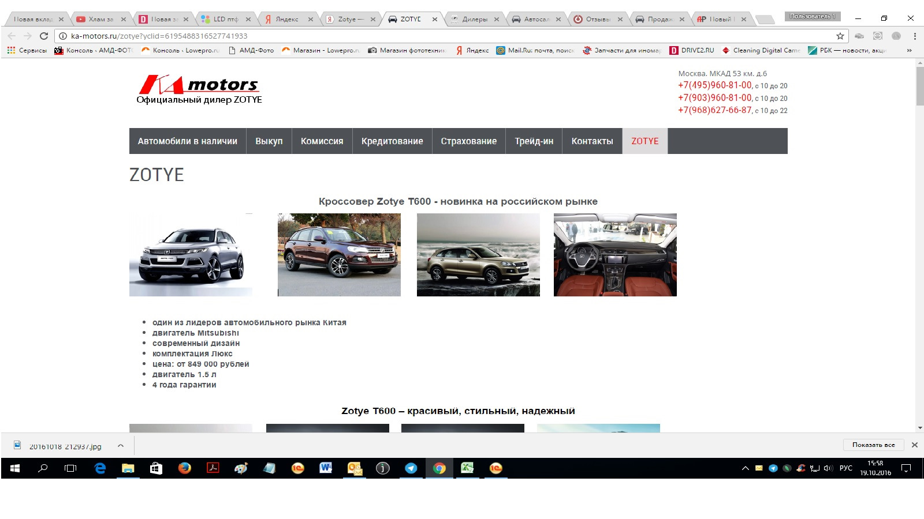Screen dimensions: 924x519
Task: Click the volume icon in system tray
Action: click(x=828, y=468)
